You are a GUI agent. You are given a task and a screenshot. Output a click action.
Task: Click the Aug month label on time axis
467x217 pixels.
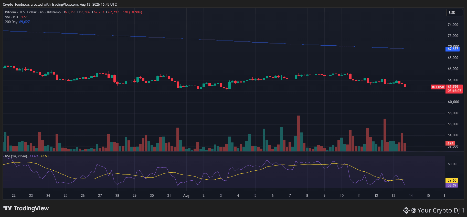tap(186, 196)
